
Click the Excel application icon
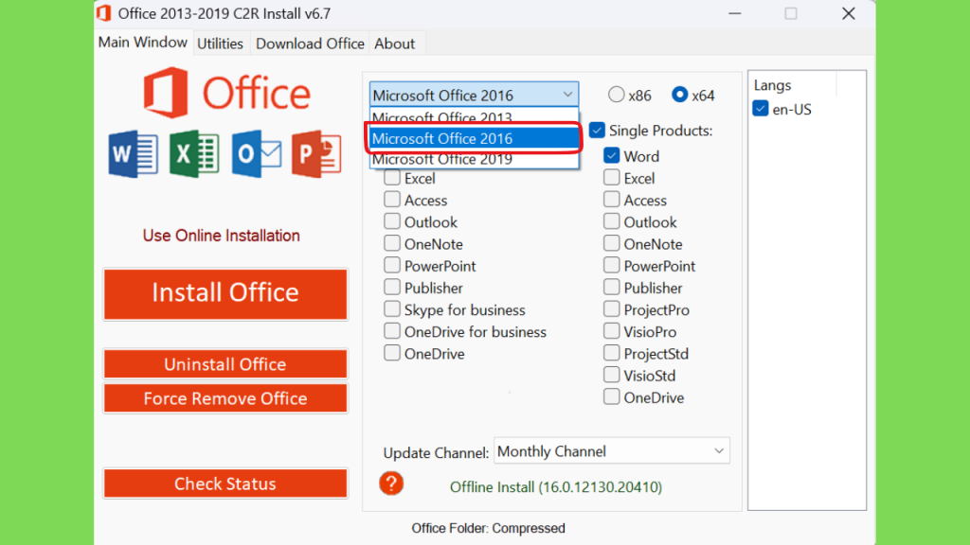pos(194,154)
